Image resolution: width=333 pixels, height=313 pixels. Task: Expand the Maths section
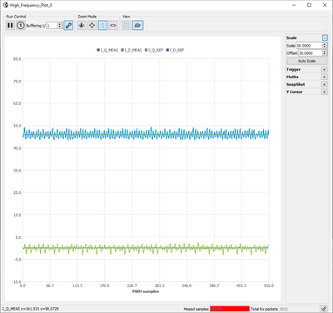pos(324,77)
